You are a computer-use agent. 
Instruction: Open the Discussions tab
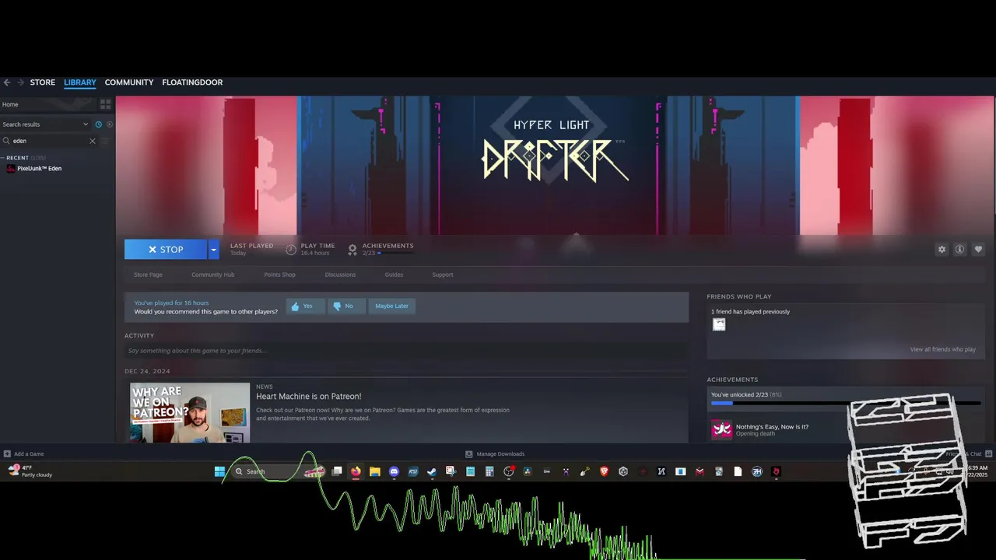point(340,275)
